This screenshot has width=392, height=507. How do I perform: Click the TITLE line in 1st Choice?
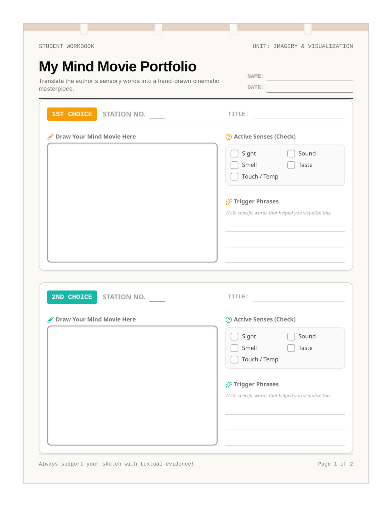click(299, 115)
